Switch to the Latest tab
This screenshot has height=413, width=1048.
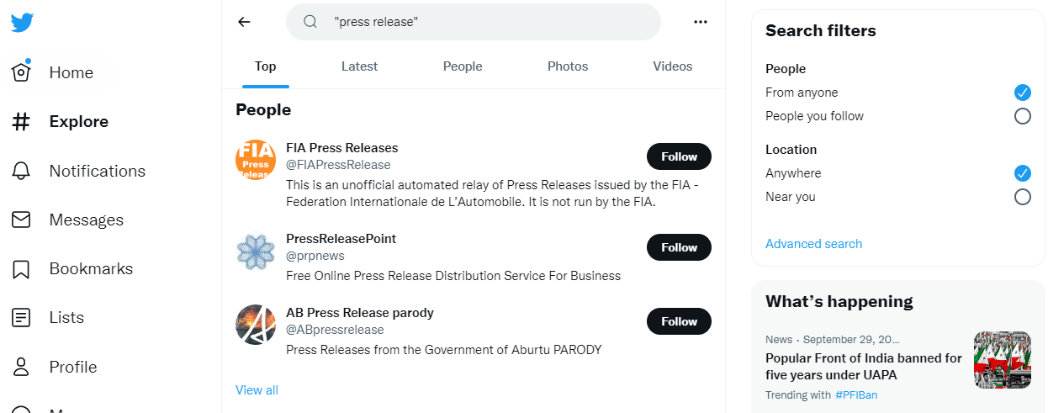359,66
